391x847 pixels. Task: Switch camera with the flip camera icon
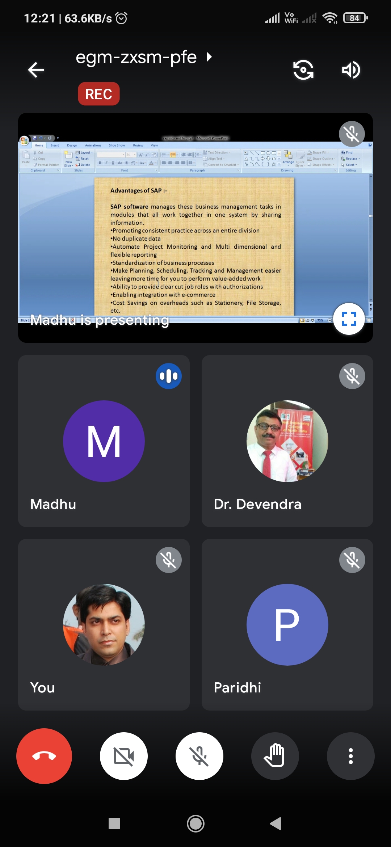coord(303,70)
